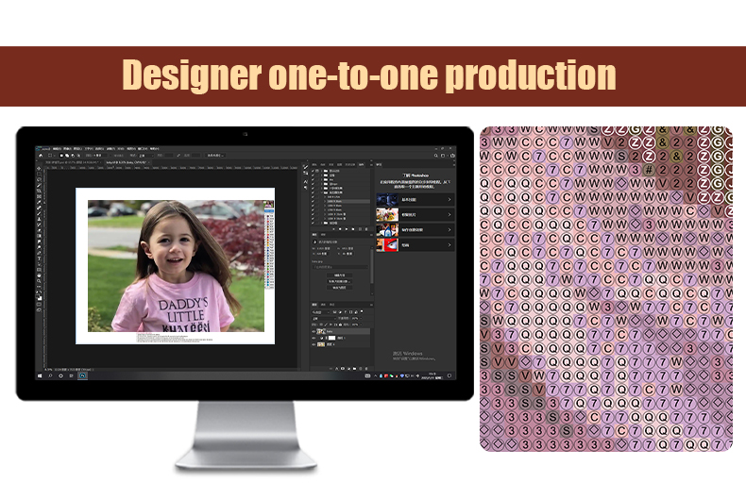This screenshot has width=746, height=483.
Task: Choose Subtract from selection mode icon
Action: coord(73,156)
